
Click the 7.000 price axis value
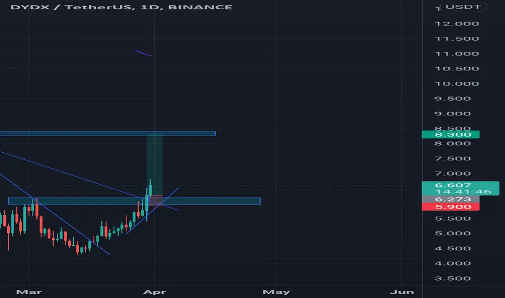click(x=453, y=173)
